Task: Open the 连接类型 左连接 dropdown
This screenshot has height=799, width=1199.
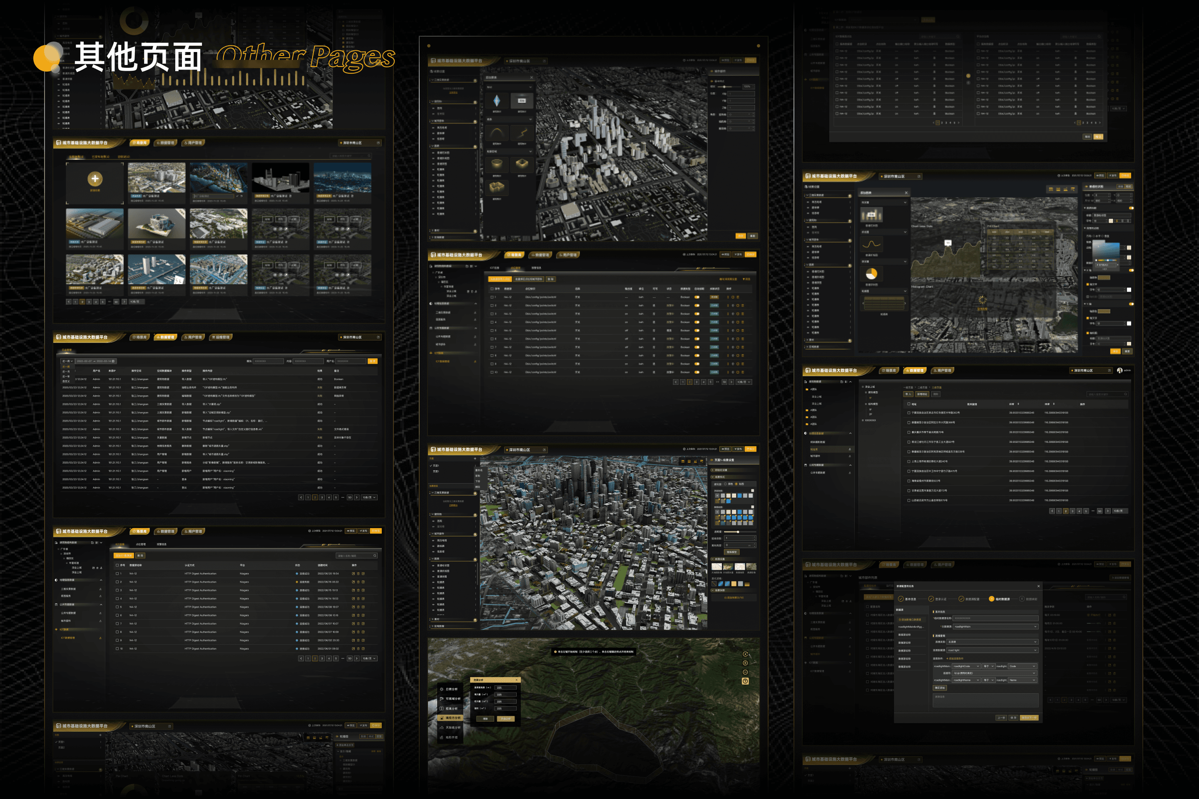Action: tap(992, 642)
